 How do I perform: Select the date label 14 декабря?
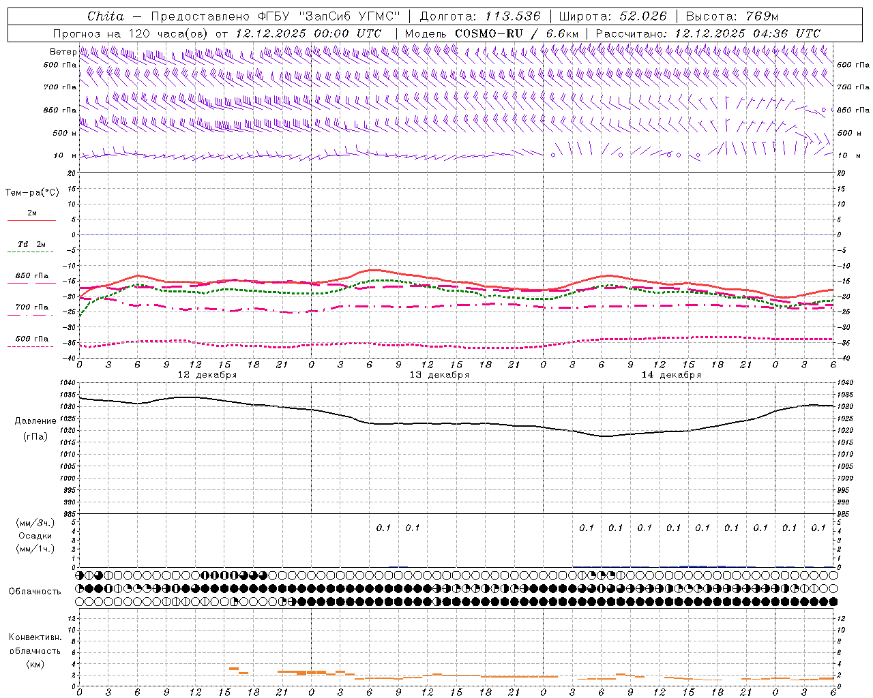point(671,375)
